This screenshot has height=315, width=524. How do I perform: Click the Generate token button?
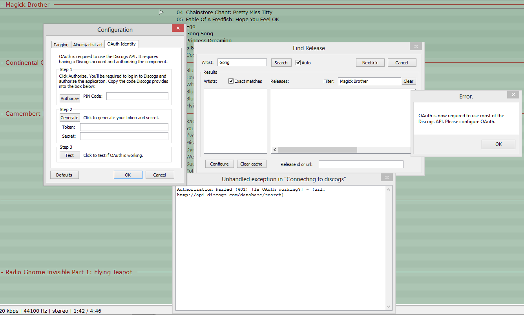pyautogui.click(x=69, y=118)
